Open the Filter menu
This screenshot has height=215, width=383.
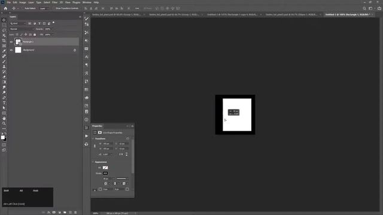click(54, 2)
